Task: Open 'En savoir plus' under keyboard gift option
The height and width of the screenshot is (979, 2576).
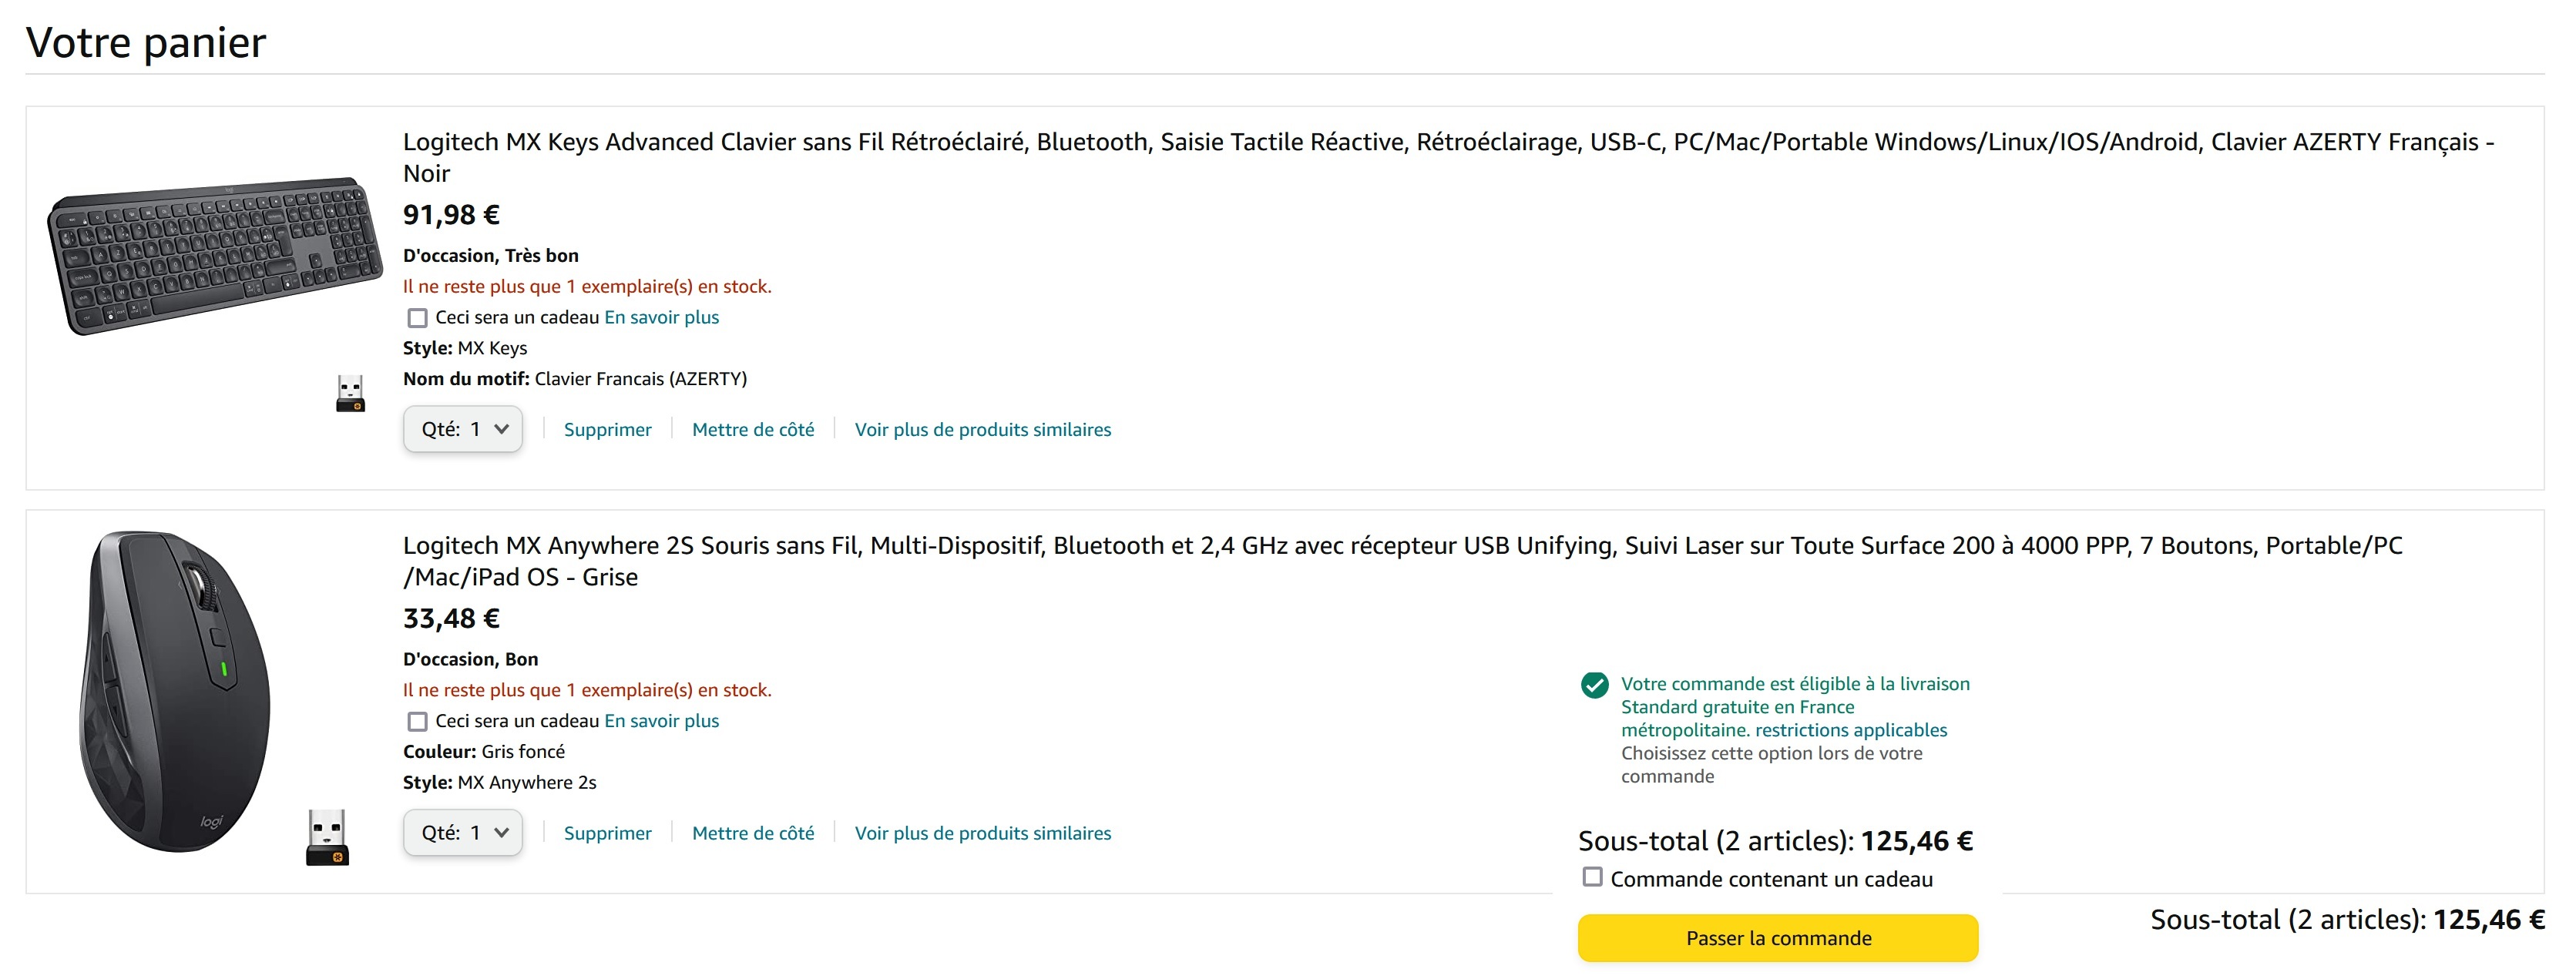Action: (x=661, y=318)
